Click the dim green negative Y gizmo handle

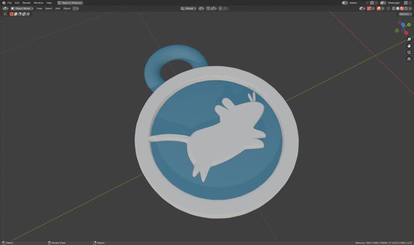[397, 30]
